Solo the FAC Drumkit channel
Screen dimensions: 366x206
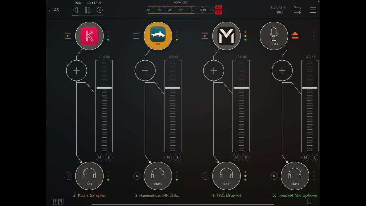(x=246, y=157)
